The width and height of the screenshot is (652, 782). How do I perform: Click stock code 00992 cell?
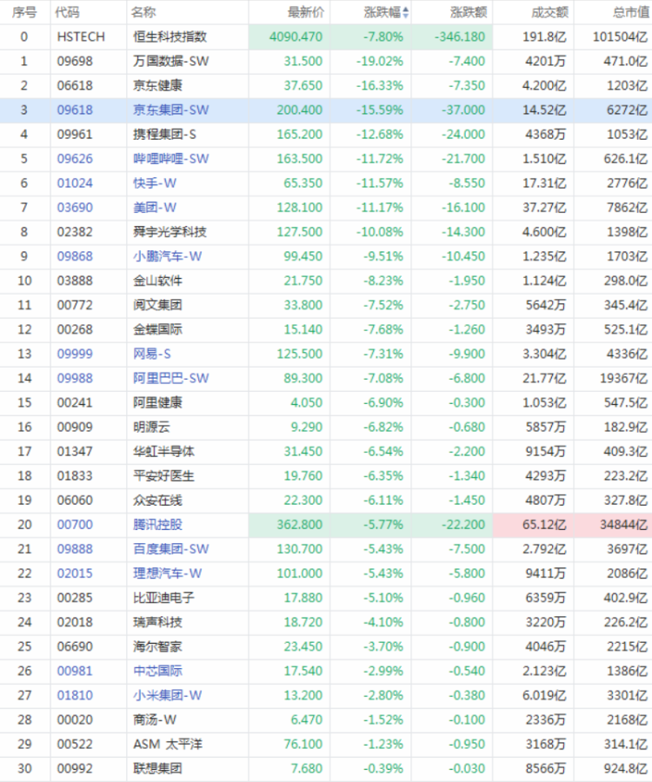point(75,769)
